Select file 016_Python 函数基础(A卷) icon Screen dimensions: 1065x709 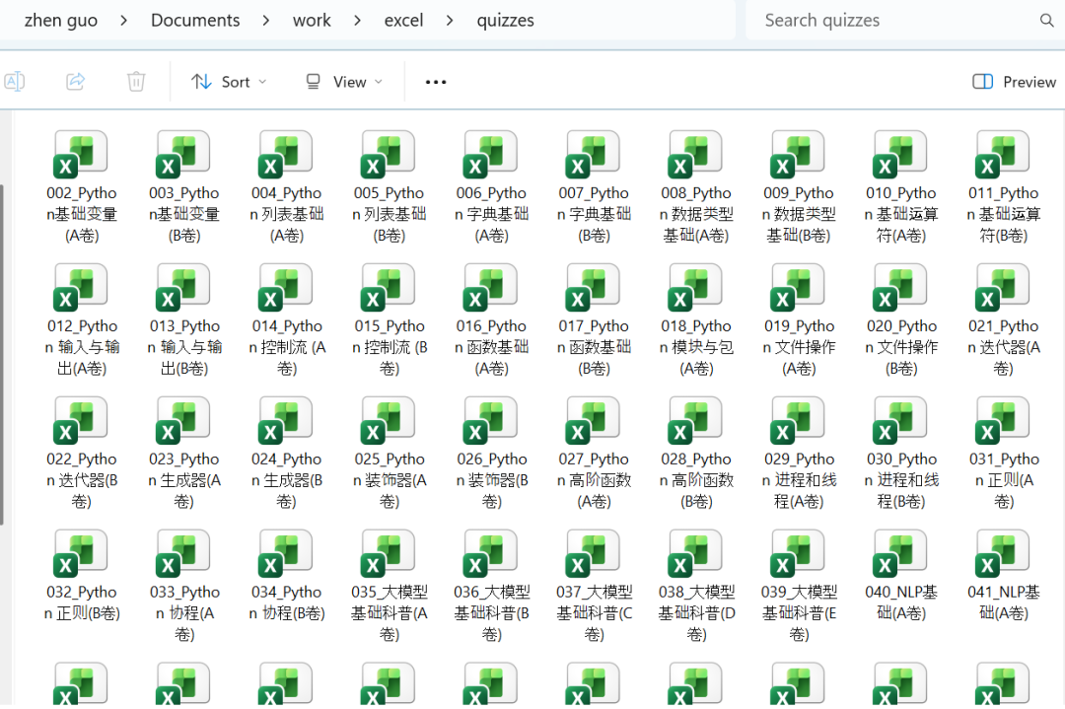pos(491,289)
